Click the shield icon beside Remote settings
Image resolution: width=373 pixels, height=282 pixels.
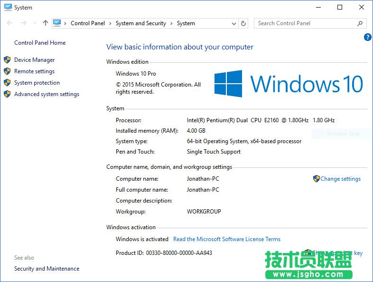pyautogui.click(x=8, y=71)
